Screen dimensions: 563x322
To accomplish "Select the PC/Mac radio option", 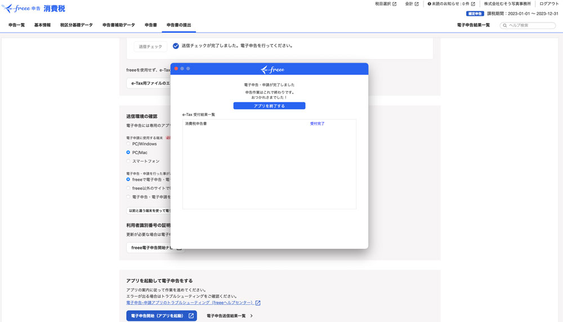I will click(128, 153).
